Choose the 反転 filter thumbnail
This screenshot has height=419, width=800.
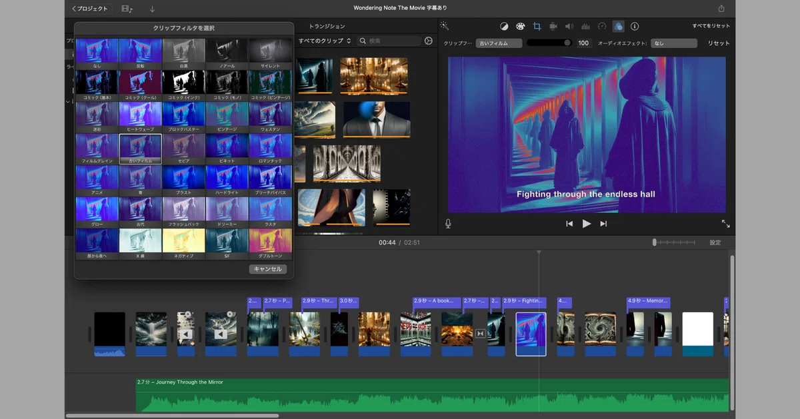tap(140, 53)
